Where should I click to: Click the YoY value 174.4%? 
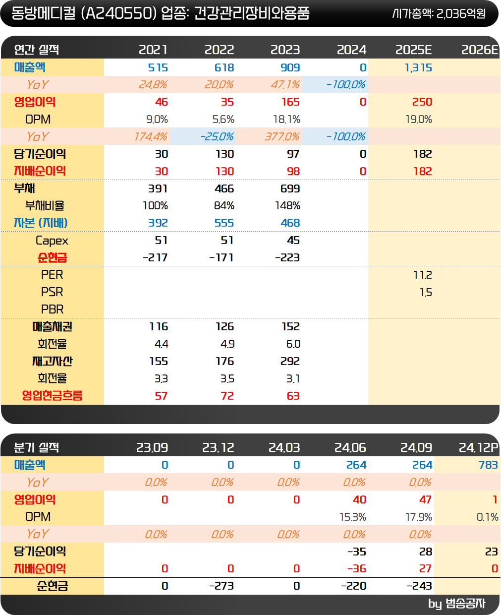pos(151,136)
